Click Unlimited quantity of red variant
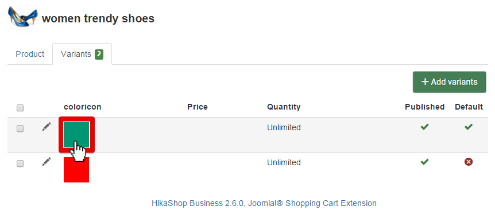495x214 pixels. pyautogui.click(x=284, y=162)
